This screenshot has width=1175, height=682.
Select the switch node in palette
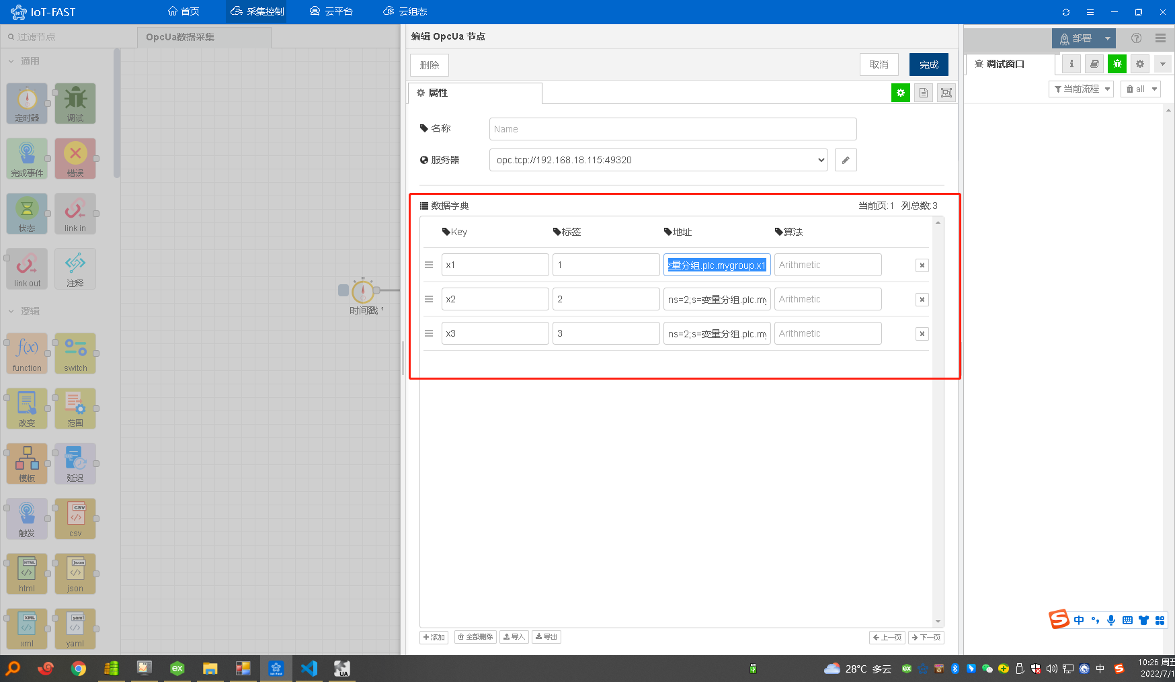(x=75, y=353)
